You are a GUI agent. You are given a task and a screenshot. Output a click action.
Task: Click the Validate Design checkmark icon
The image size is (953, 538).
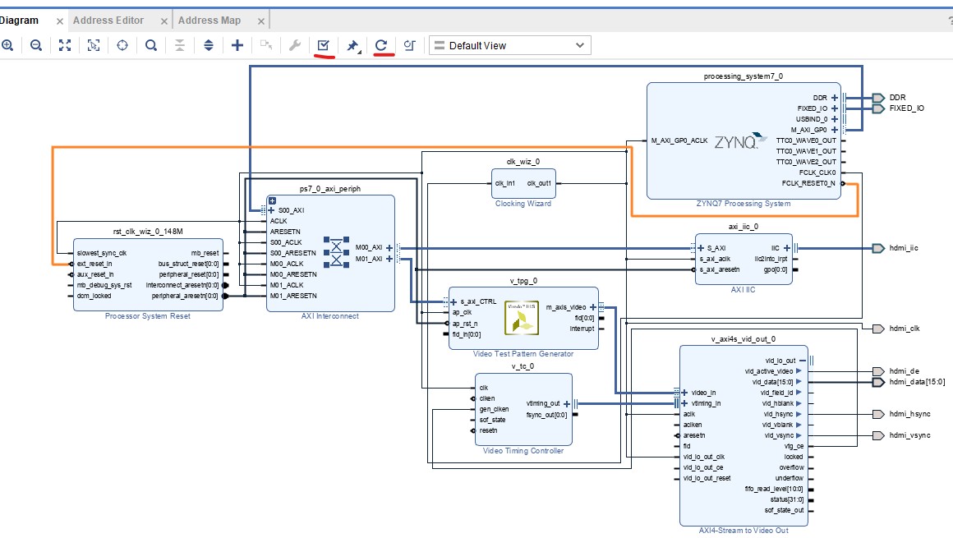(324, 46)
